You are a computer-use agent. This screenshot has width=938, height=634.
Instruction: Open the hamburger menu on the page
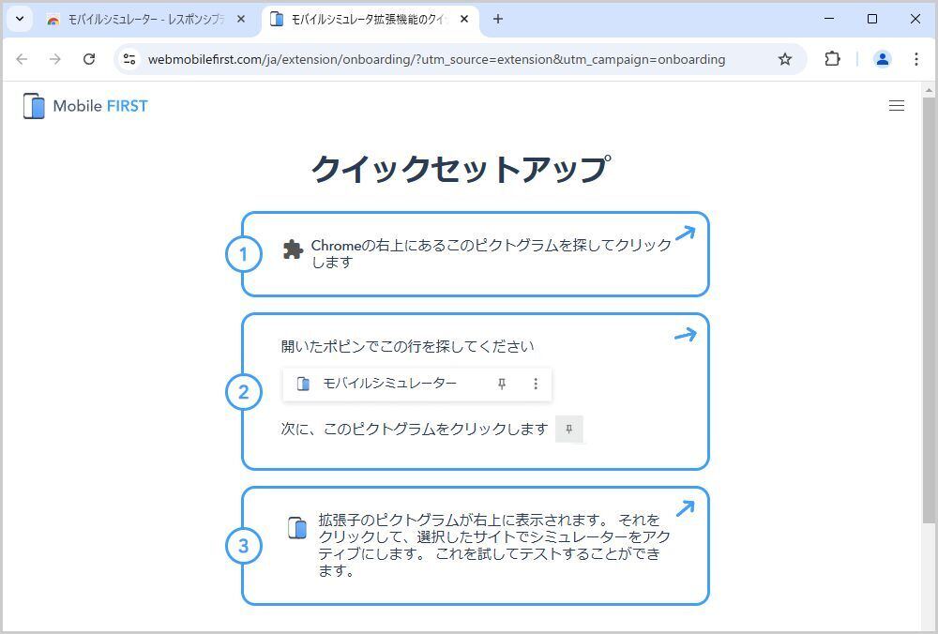pyautogui.click(x=896, y=106)
